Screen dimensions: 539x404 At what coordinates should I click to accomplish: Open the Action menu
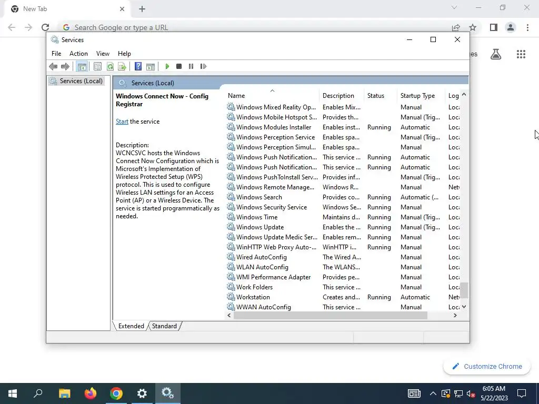tap(78, 54)
